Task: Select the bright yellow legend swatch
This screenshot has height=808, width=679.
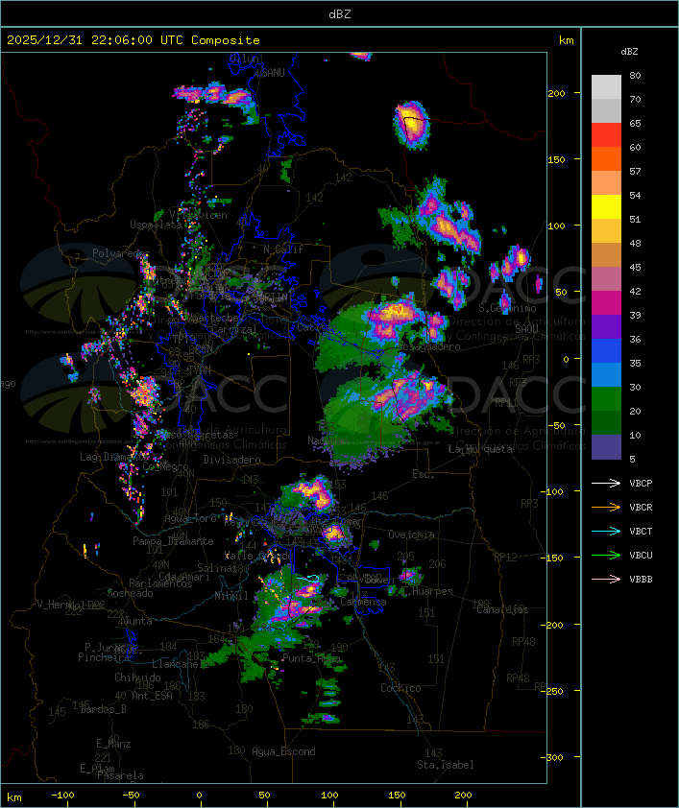Action: coord(606,207)
